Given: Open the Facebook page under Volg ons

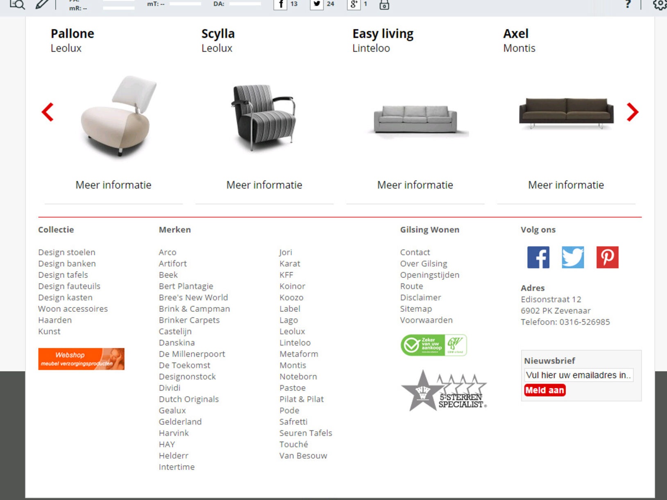Looking at the screenshot, I should point(538,257).
